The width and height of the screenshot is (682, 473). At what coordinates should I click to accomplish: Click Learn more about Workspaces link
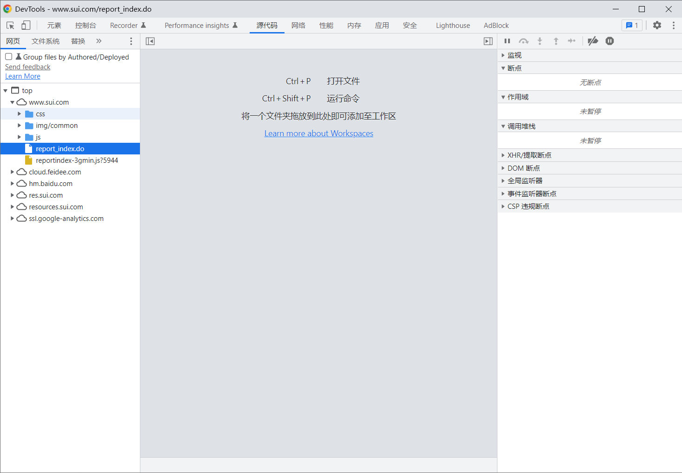pos(319,133)
